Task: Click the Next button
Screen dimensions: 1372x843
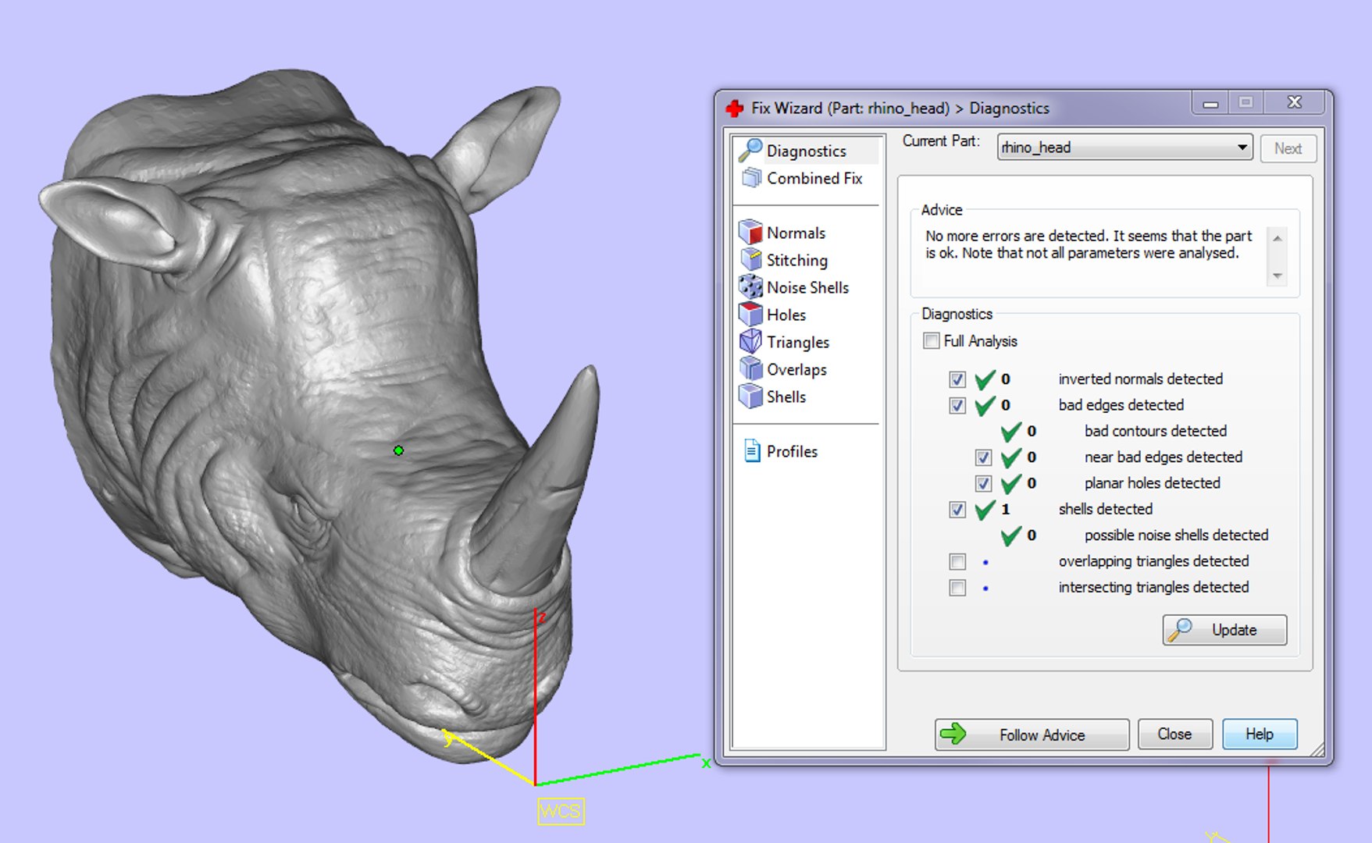Action: point(1288,148)
